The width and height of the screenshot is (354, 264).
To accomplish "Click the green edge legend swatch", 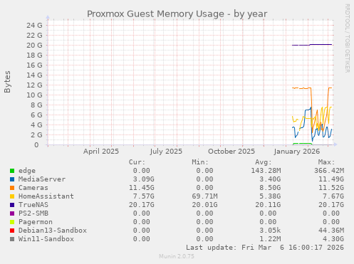I will click(x=12, y=171).
